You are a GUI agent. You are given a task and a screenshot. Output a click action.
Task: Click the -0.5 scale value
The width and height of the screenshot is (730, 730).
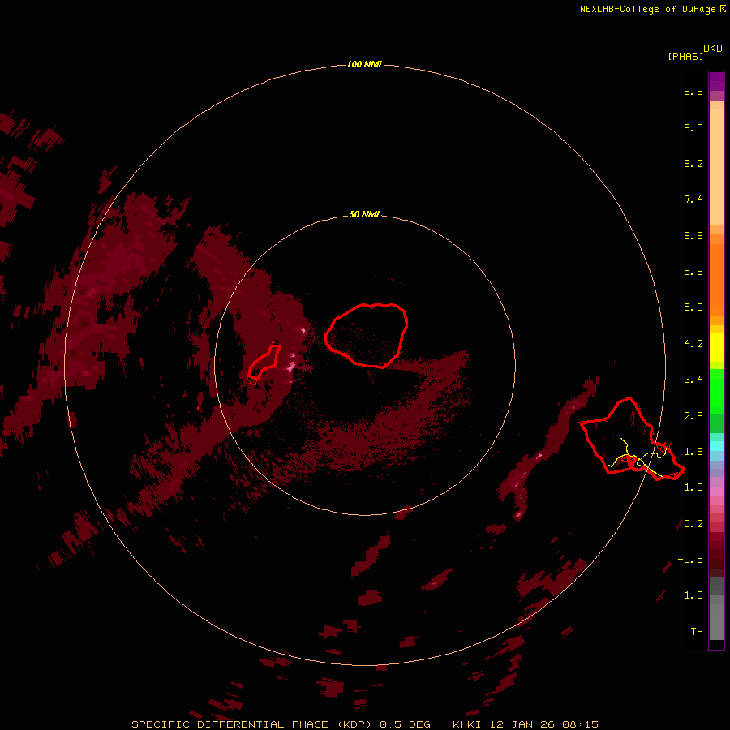point(690,560)
